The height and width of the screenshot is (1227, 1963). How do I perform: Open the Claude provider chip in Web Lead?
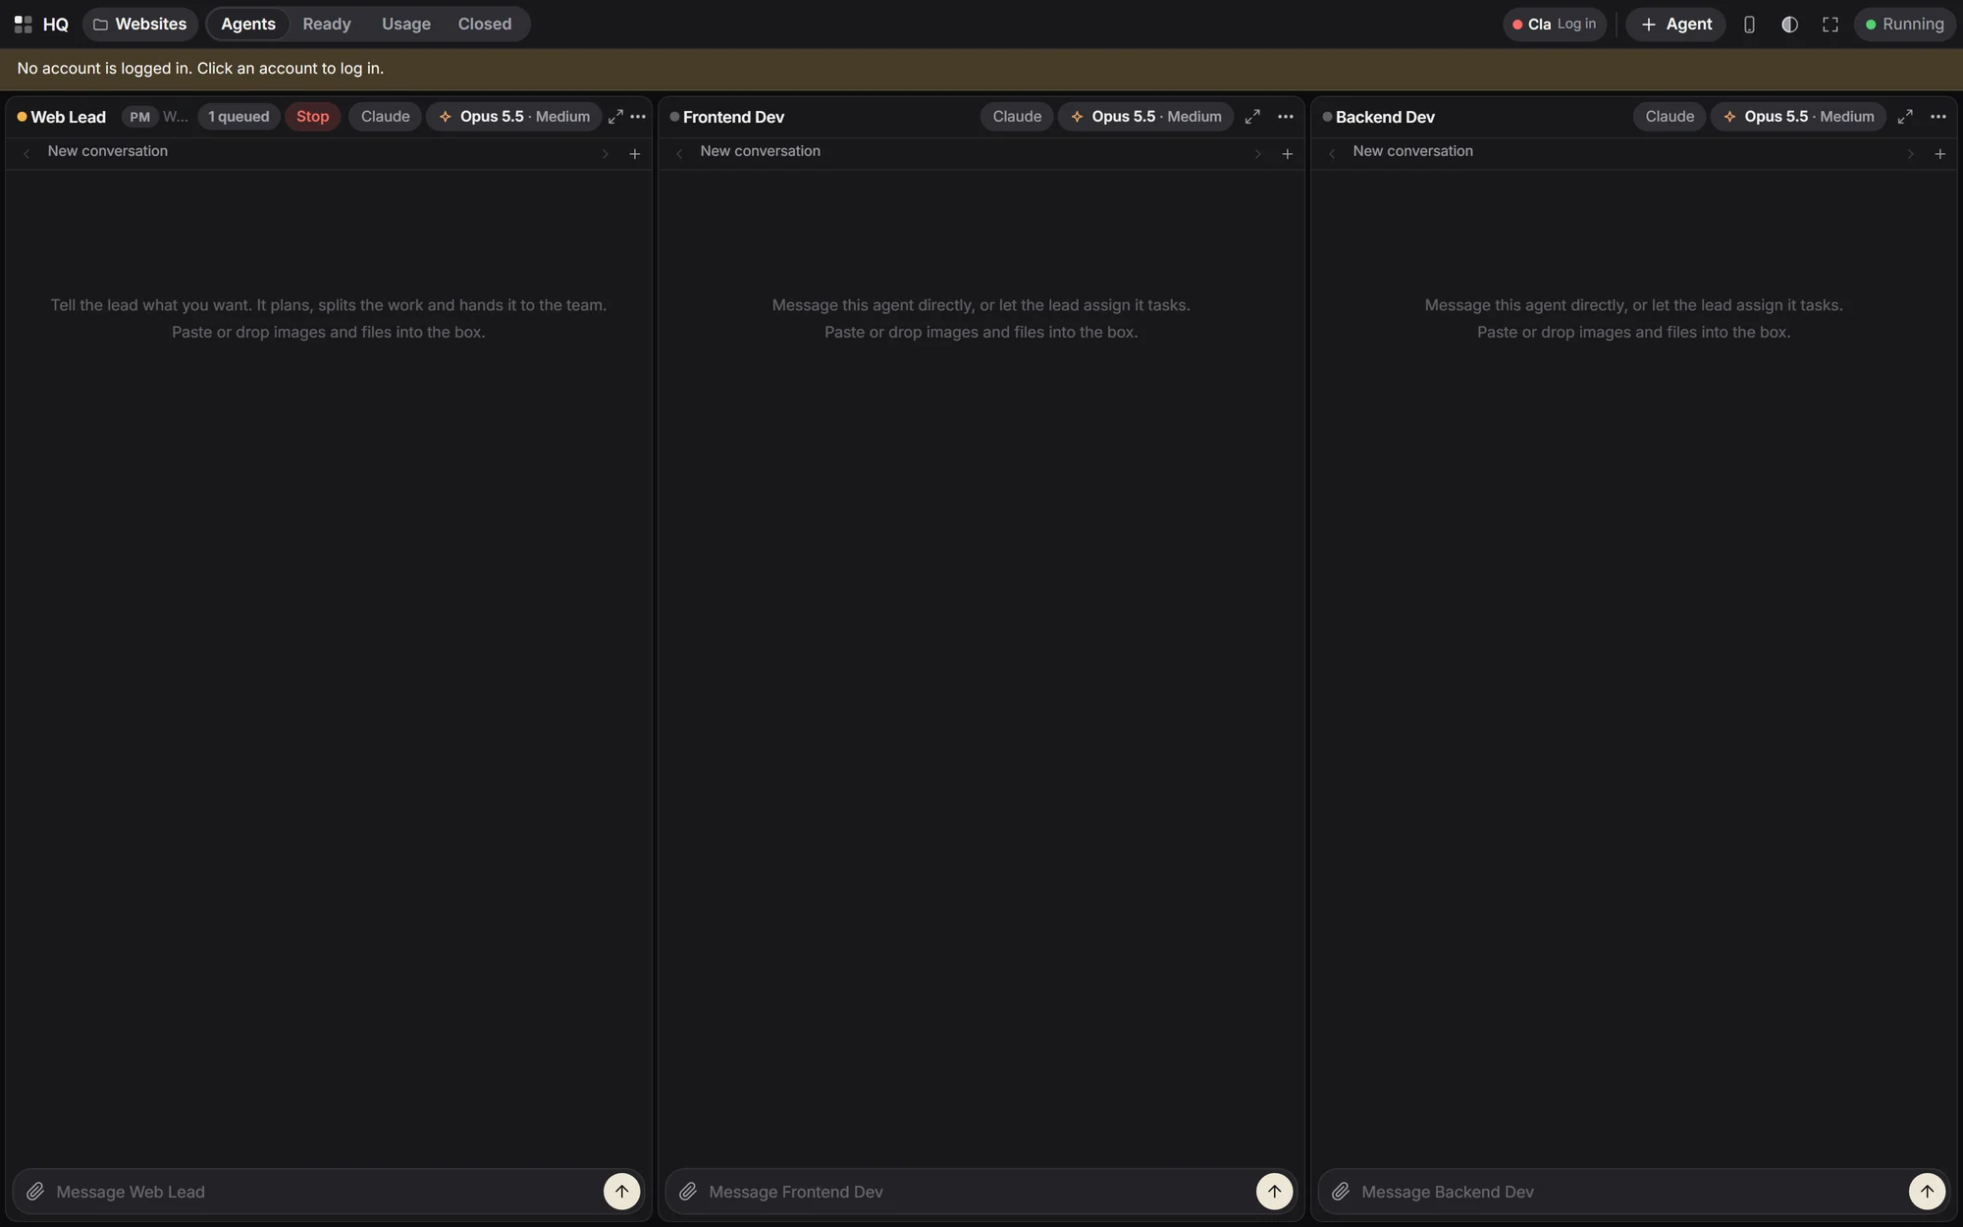[385, 117]
